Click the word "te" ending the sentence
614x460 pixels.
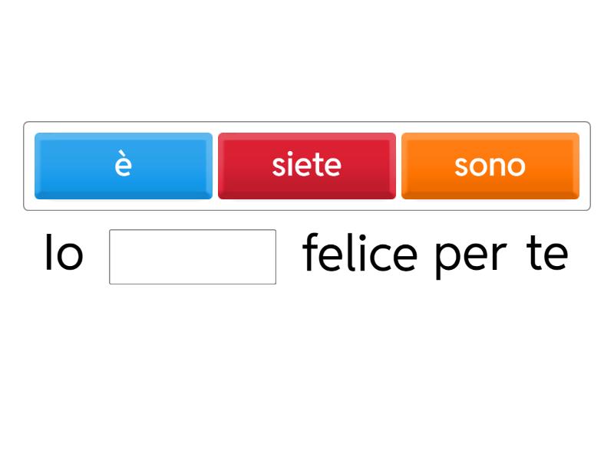tap(547, 254)
